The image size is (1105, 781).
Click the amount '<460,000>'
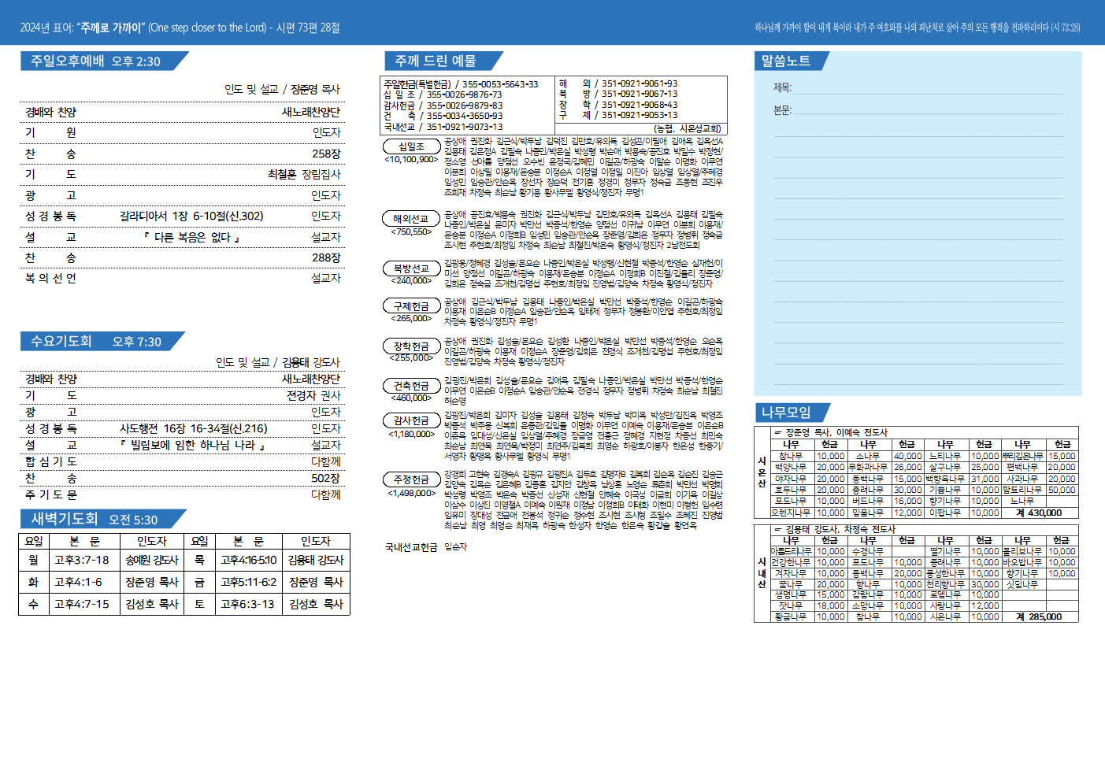(x=411, y=398)
